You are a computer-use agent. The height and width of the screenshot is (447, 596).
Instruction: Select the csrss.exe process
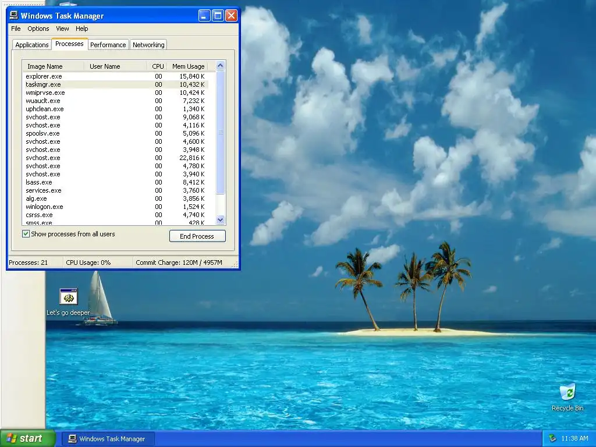pos(116,215)
